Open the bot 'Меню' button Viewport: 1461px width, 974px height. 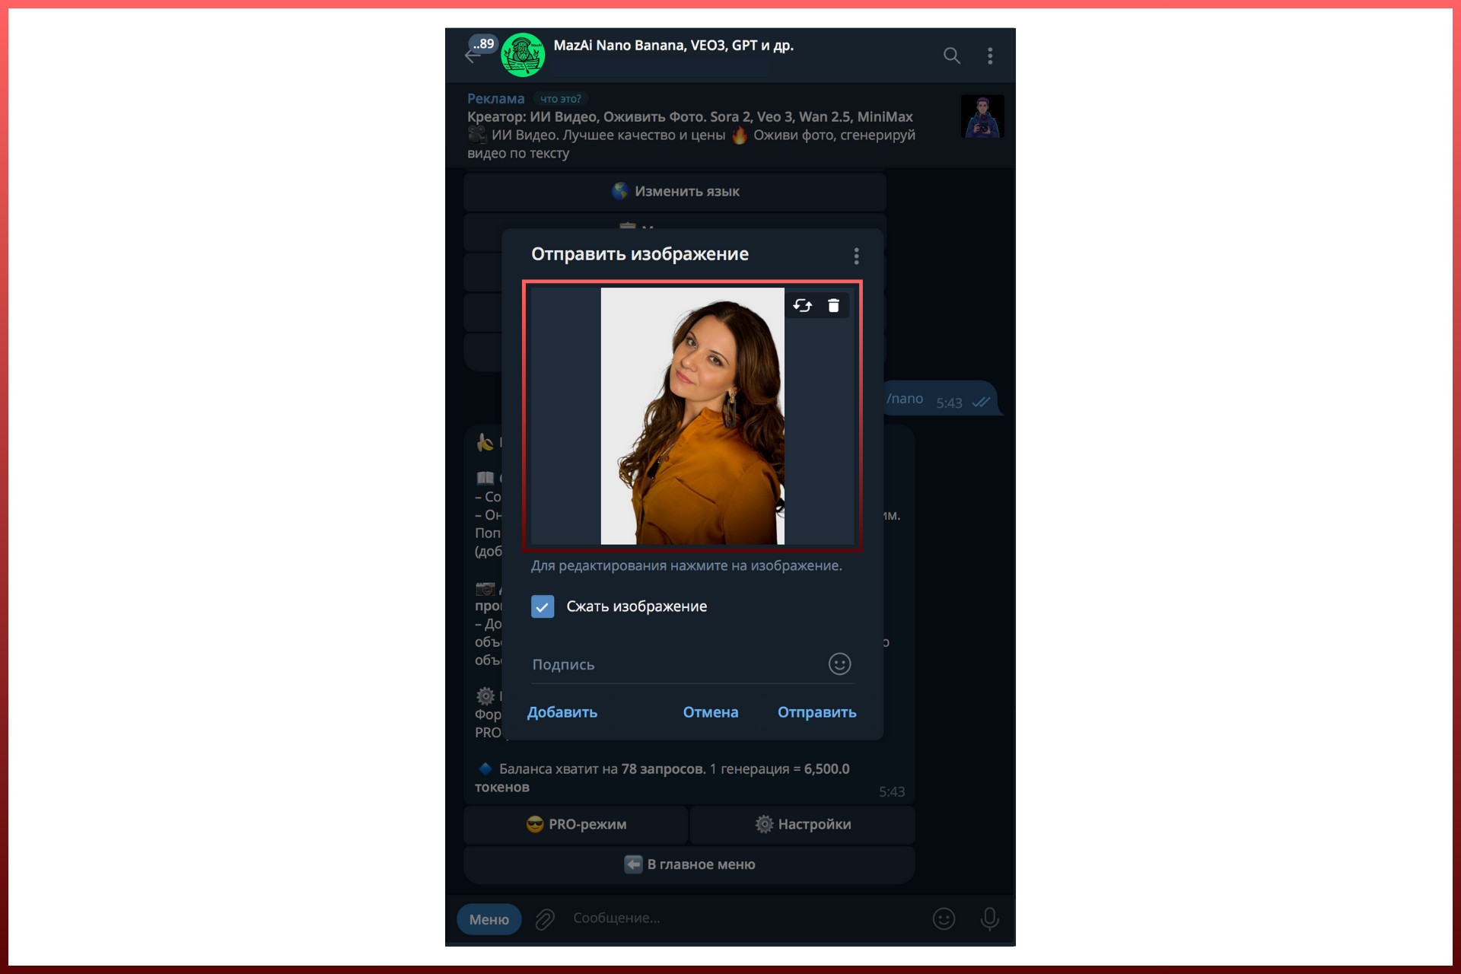click(489, 919)
